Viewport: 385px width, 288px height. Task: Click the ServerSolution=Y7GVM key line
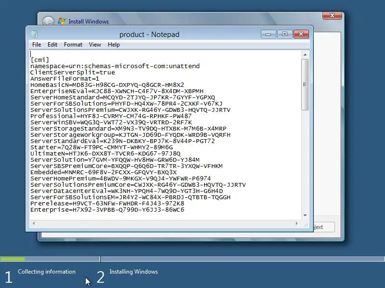click(115, 160)
